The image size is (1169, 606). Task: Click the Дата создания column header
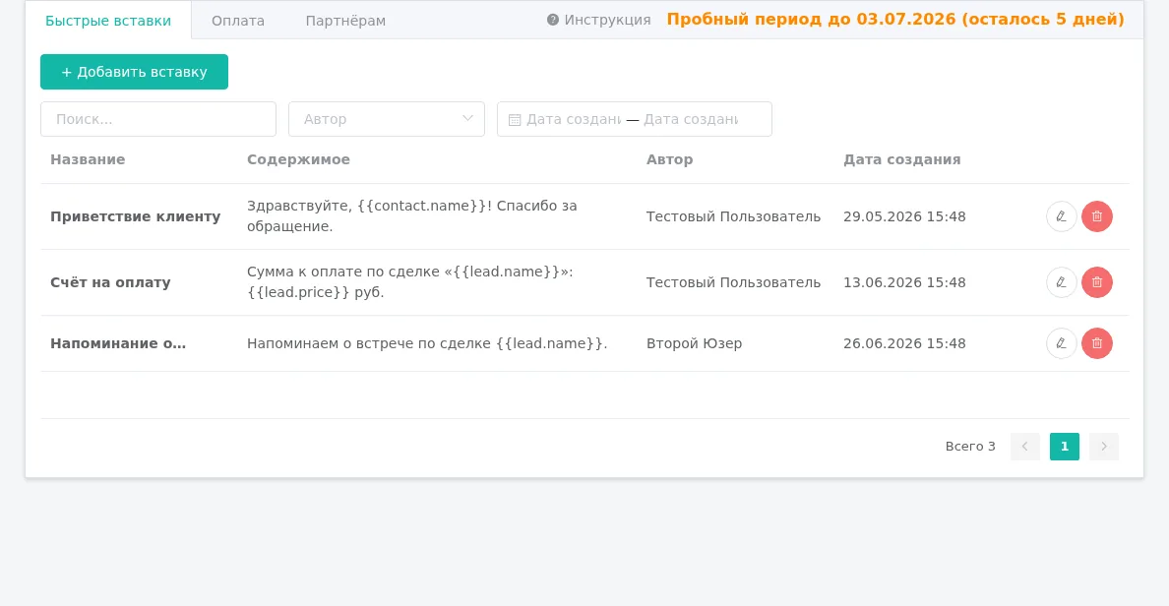[902, 159]
